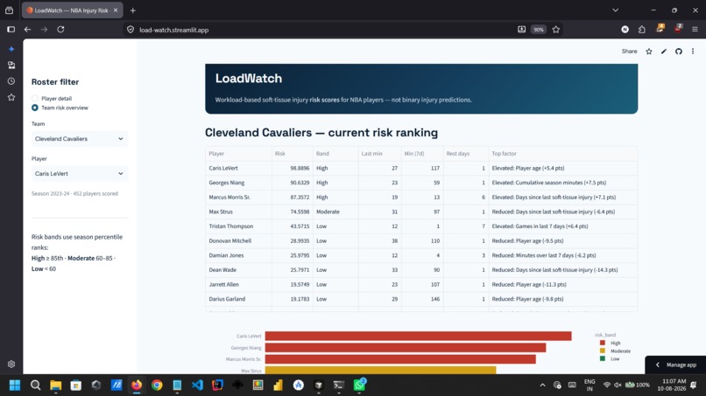Open Visual Studio Code from the taskbar
The height and width of the screenshot is (396, 706).
click(x=197, y=386)
